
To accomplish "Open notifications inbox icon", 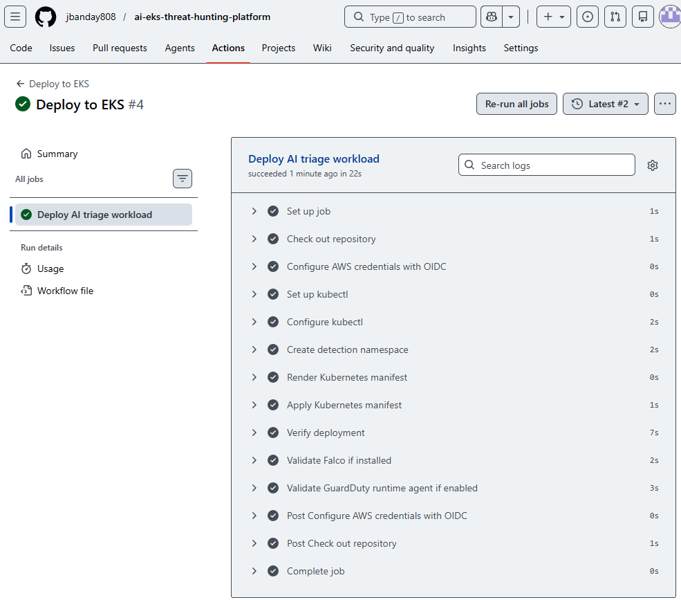I will point(643,17).
